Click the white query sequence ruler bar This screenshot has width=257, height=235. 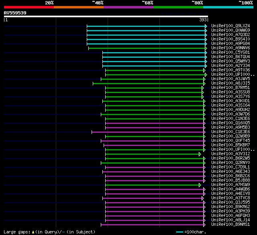pos(106,16)
